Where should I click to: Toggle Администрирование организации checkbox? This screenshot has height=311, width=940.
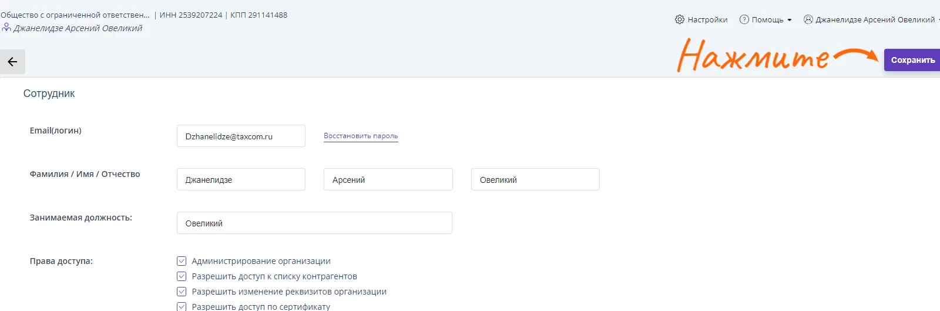[x=182, y=261]
